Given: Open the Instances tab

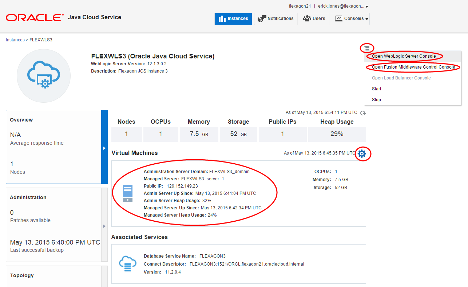Looking at the screenshot, I should coord(233,19).
